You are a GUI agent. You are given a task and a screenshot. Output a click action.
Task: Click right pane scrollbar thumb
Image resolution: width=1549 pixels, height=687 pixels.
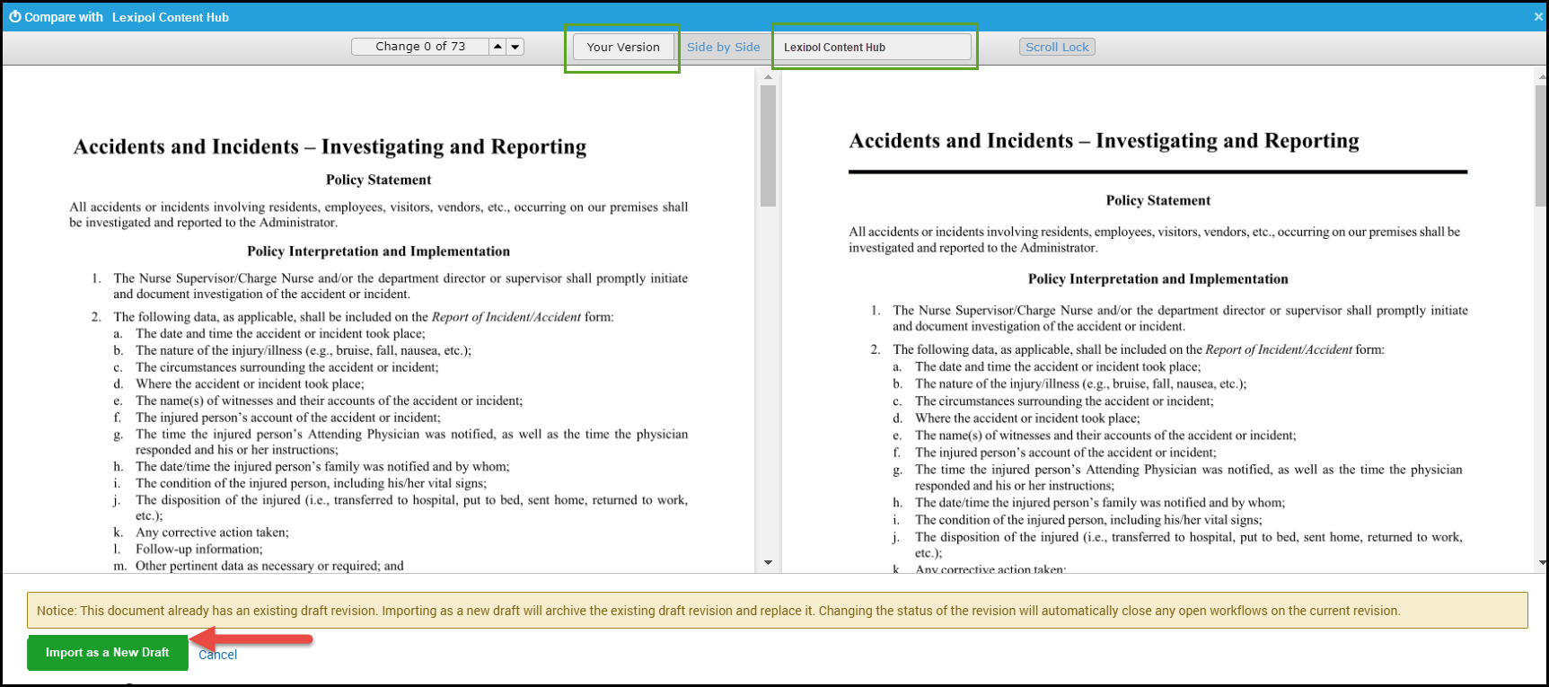[1542, 145]
